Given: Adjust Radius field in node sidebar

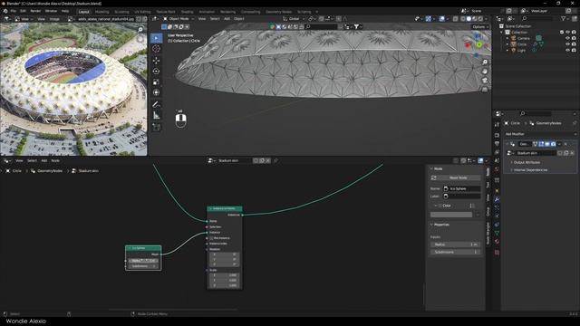Looking at the screenshot, I should coord(455,244).
